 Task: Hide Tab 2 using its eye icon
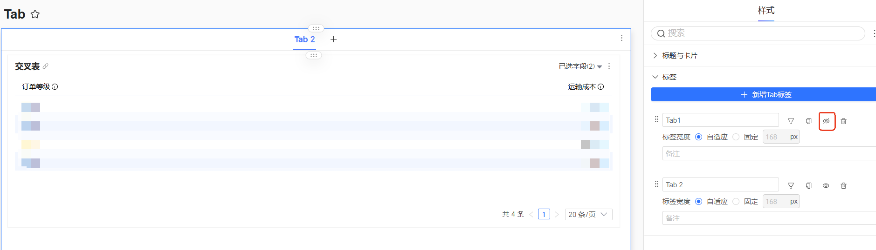point(826,185)
